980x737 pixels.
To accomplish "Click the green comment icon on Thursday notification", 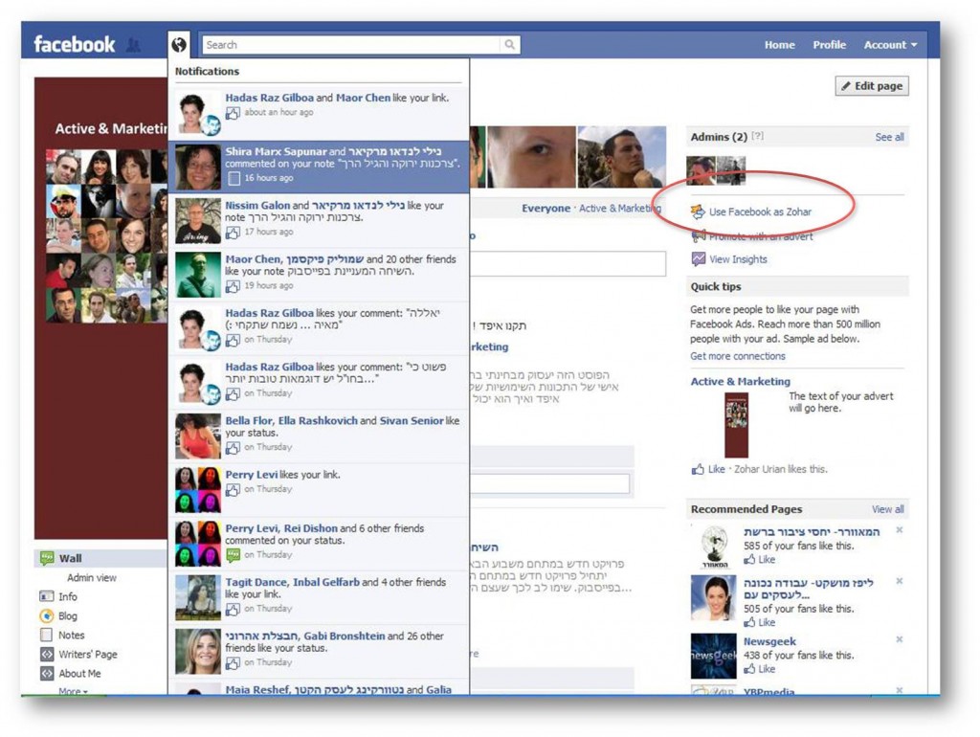I will point(233,555).
